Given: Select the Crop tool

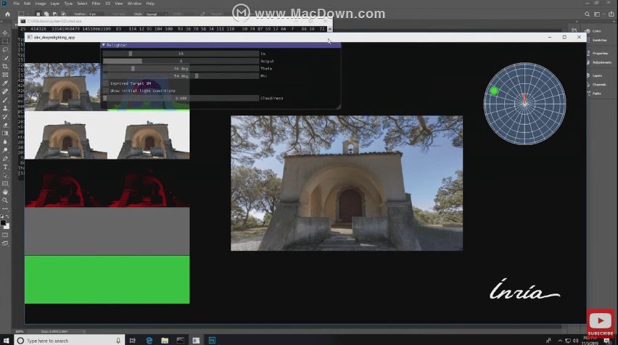Looking at the screenshot, I should coord(5,66).
